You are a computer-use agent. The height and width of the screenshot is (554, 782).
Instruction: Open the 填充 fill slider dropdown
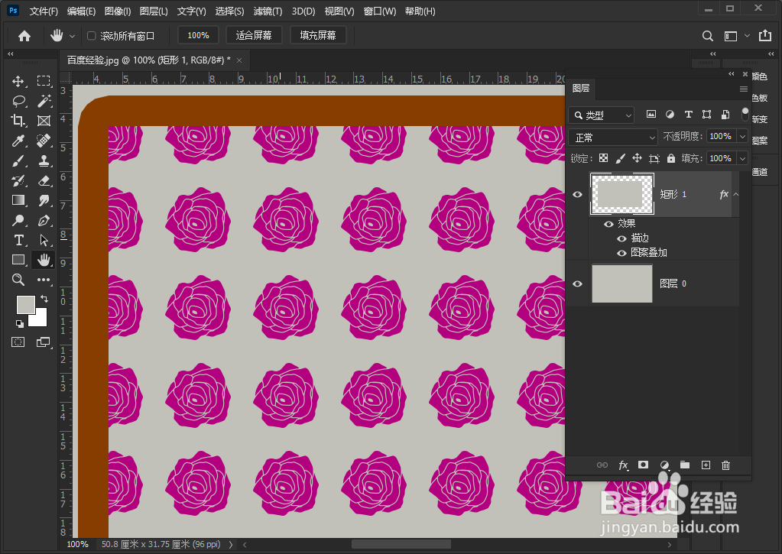coord(742,159)
